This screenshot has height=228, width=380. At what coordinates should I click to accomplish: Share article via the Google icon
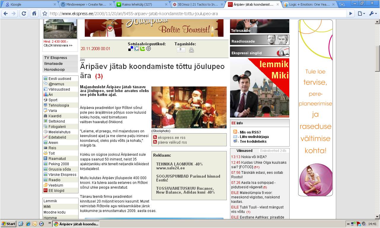[x=137, y=49]
